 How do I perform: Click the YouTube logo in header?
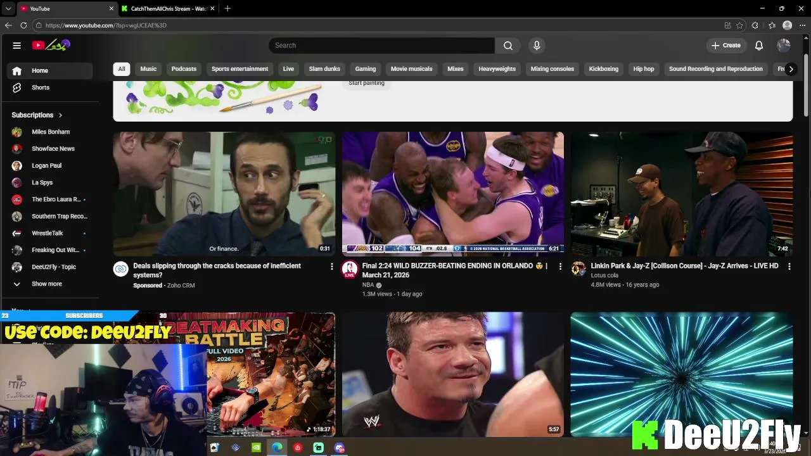[x=51, y=45]
